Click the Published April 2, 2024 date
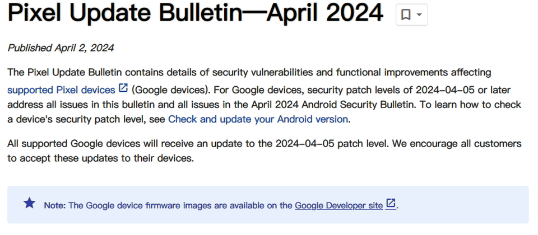 pos(61,48)
